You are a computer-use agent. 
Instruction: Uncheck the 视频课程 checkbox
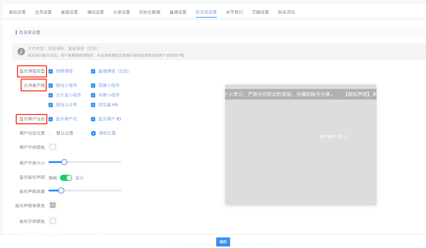51,71
